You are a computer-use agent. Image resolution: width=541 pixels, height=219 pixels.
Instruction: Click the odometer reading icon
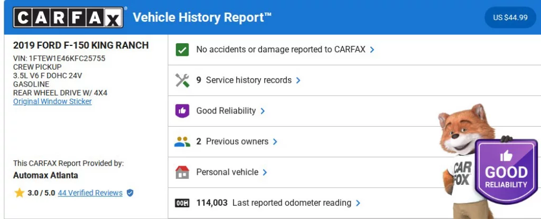coord(182,203)
